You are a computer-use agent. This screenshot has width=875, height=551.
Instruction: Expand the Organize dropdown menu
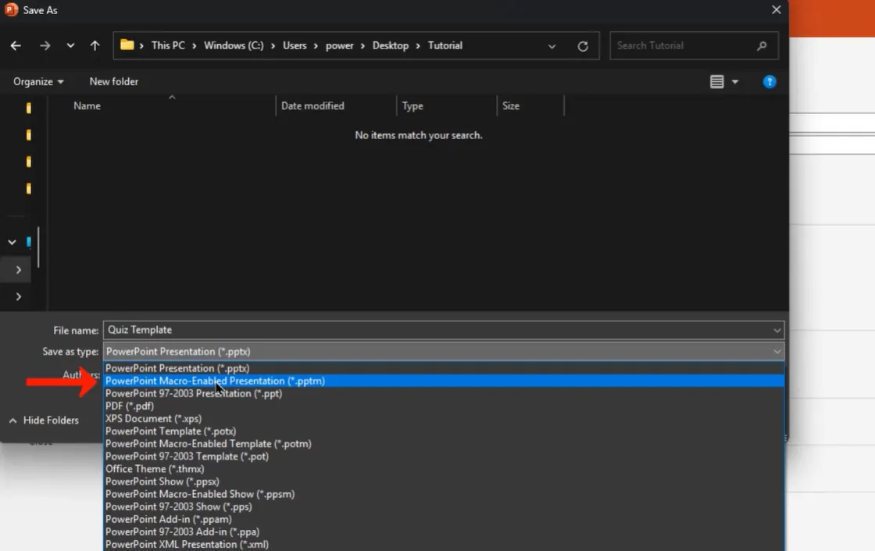pos(38,82)
